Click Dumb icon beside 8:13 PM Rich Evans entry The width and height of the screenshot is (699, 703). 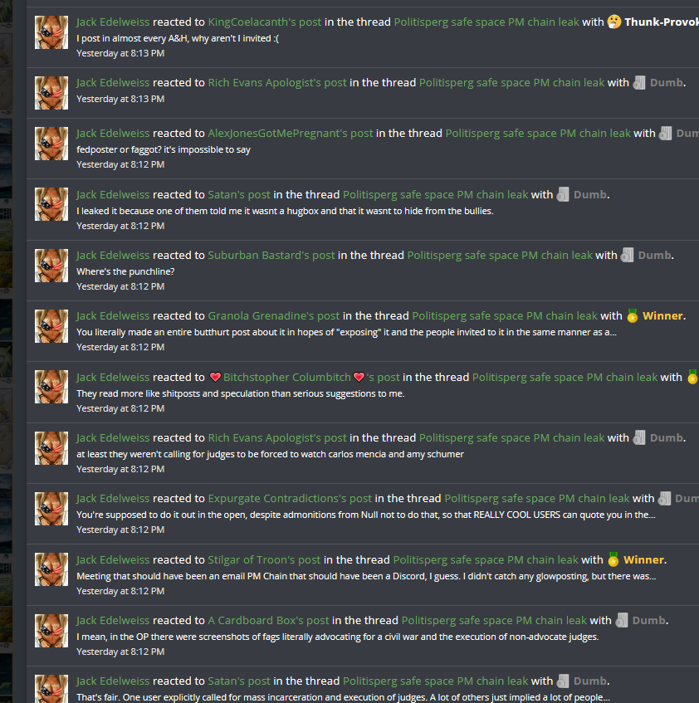[639, 82]
